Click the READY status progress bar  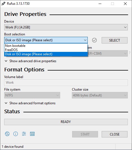(66, 122)
